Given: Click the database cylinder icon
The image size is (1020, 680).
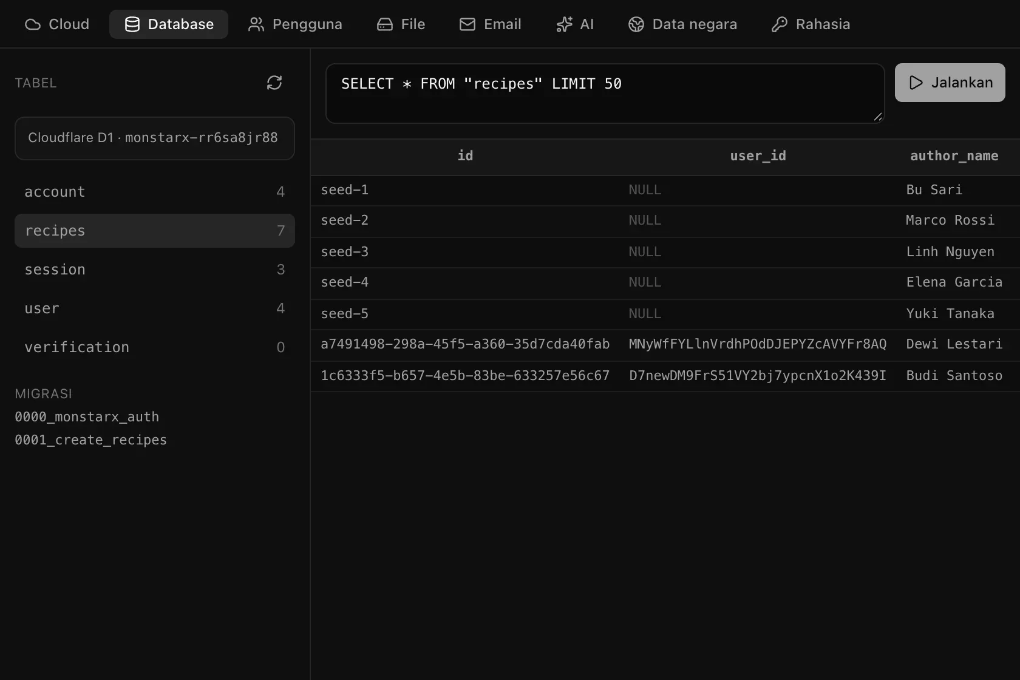Looking at the screenshot, I should [132, 24].
